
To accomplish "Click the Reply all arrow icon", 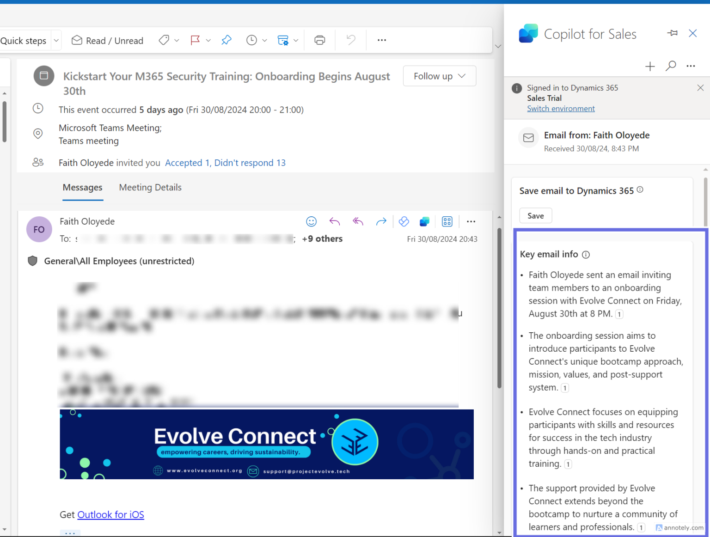I will tap(358, 222).
